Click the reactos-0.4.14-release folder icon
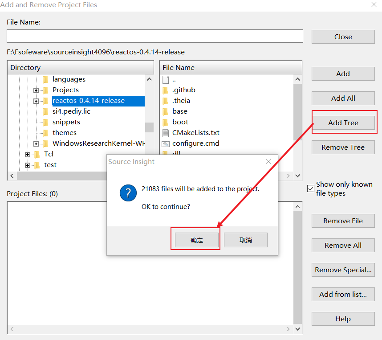The width and height of the screenshot is (382, 340). pos(45,101)
